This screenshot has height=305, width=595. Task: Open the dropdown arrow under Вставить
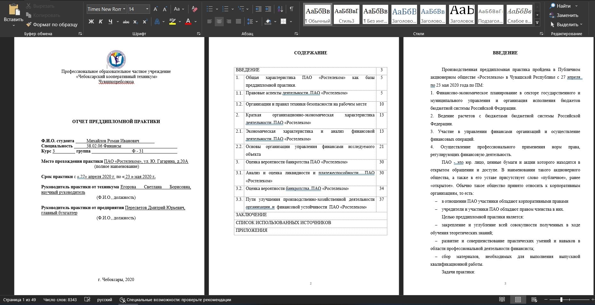tap(13, 25)
